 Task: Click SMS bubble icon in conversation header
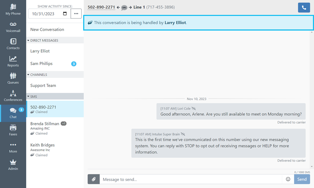124,8
